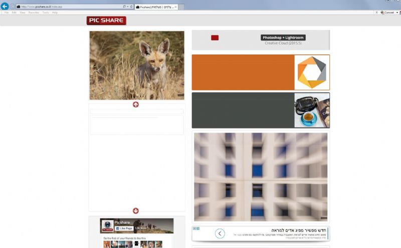The height and width of the screenshot is (248, 401).
Task: Click the red up-arrow below fox photo
Action: [136, 104]
